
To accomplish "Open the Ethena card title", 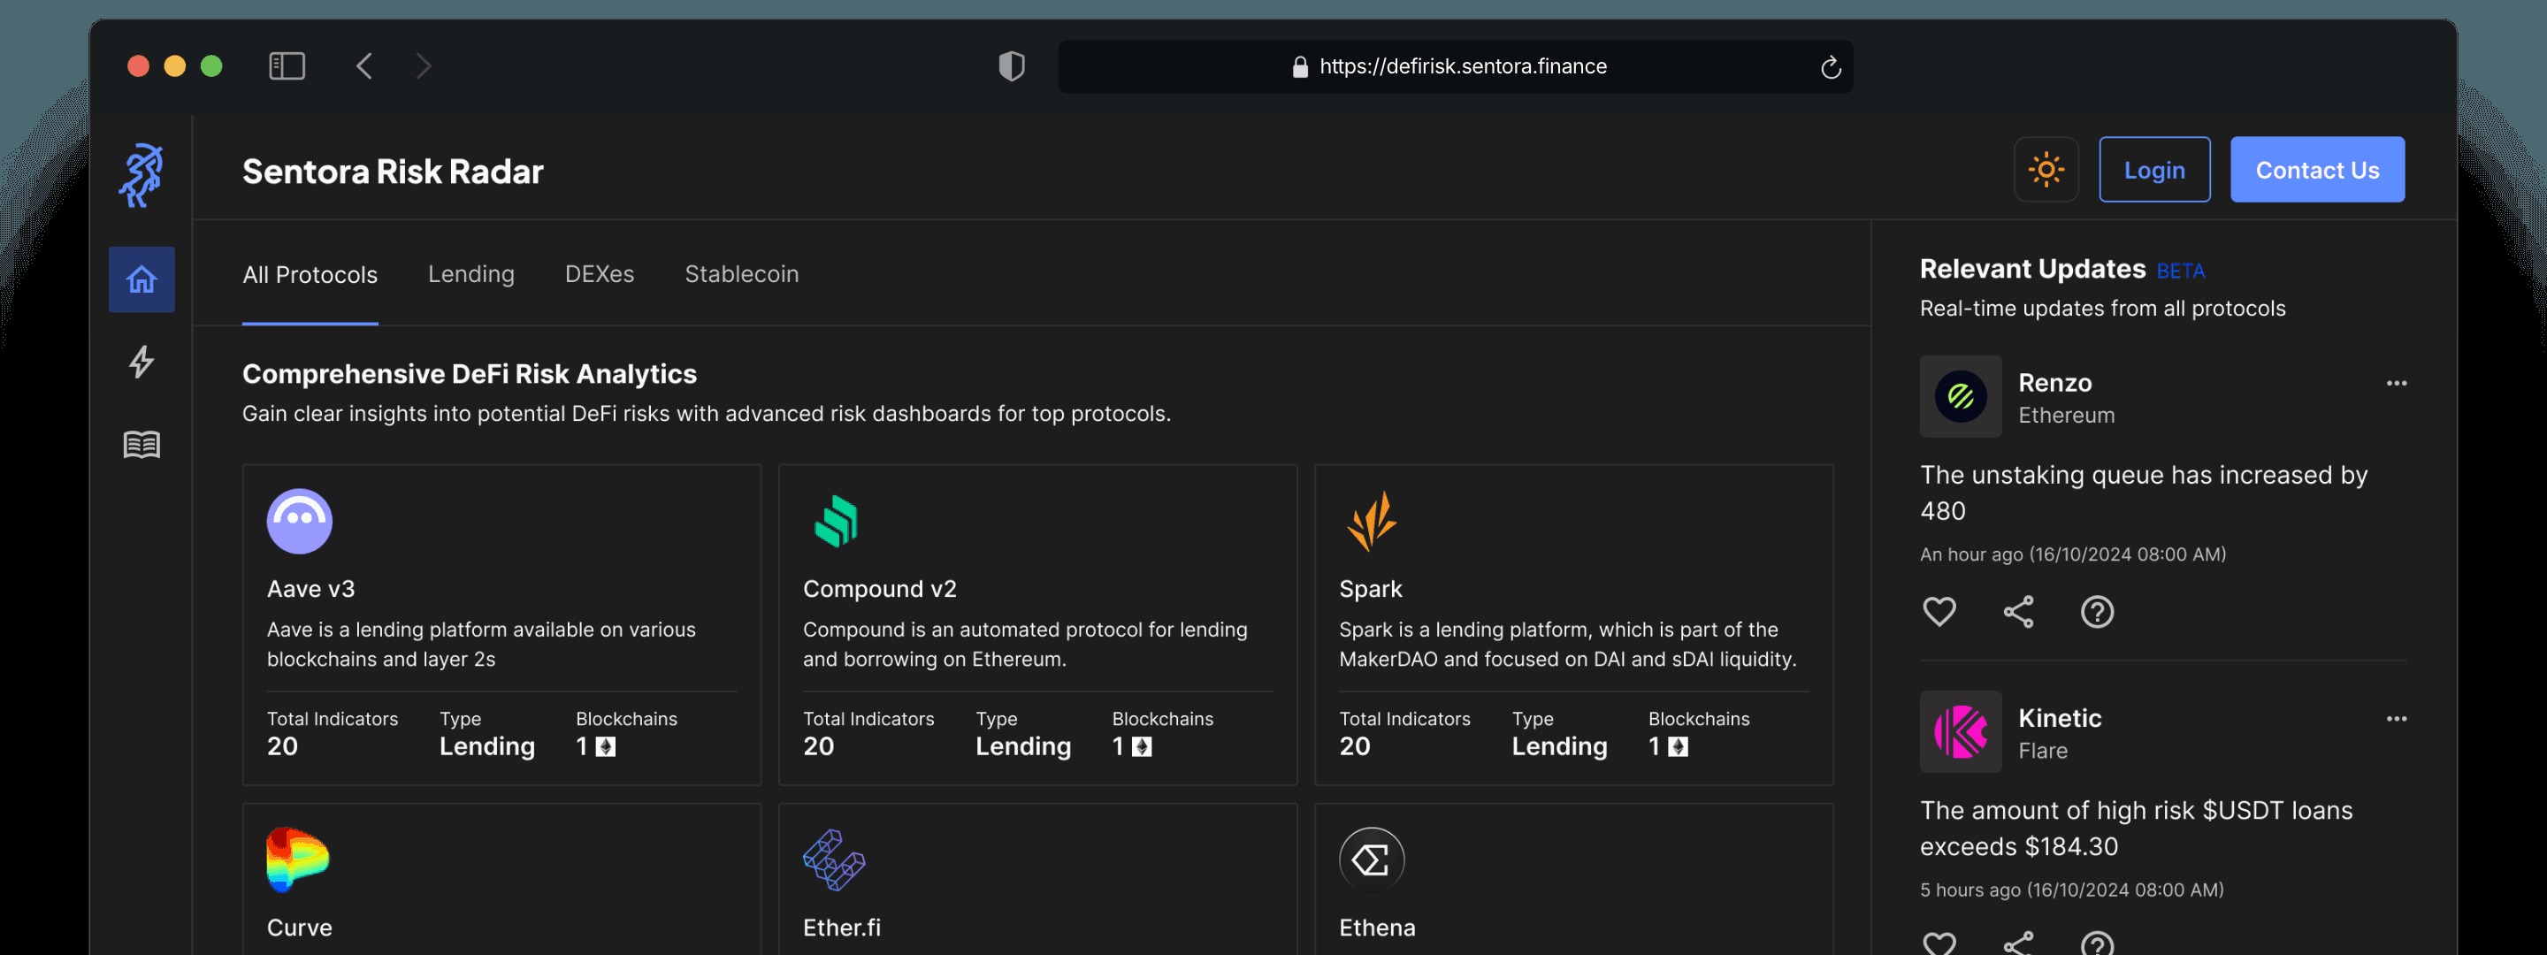I will (1376, 928).
